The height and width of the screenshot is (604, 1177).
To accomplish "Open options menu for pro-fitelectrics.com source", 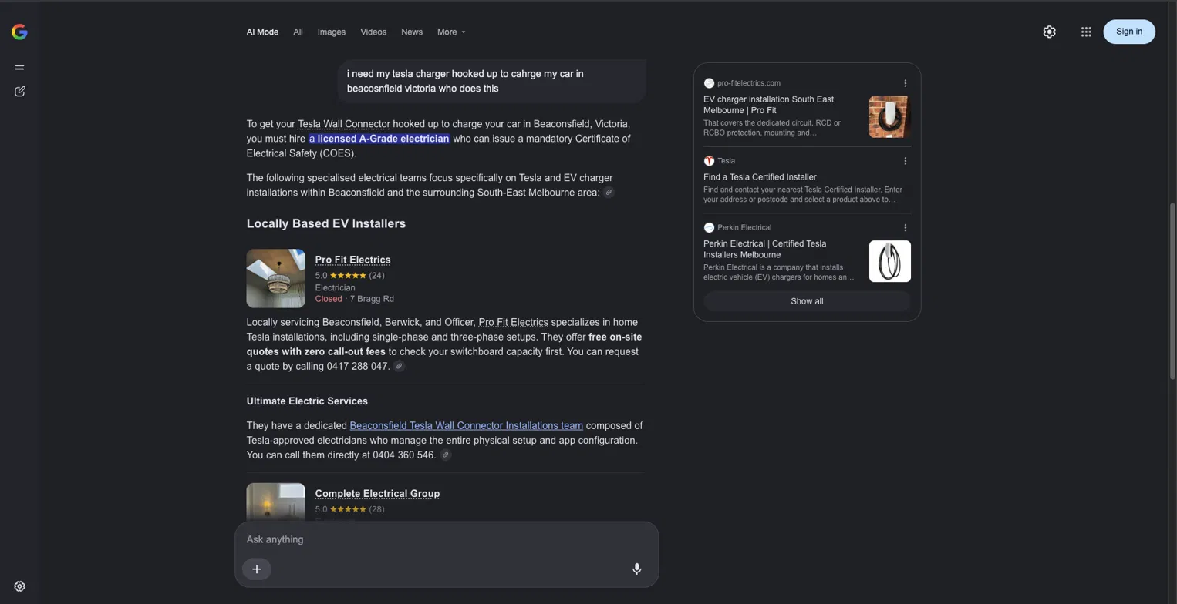I will coord(906,83).
